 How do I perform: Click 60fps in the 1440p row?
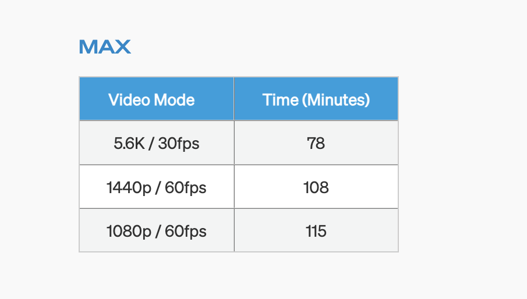coord(186,187)
